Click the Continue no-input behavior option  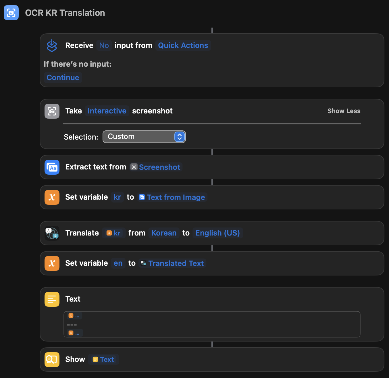click(x=63, y=78)
